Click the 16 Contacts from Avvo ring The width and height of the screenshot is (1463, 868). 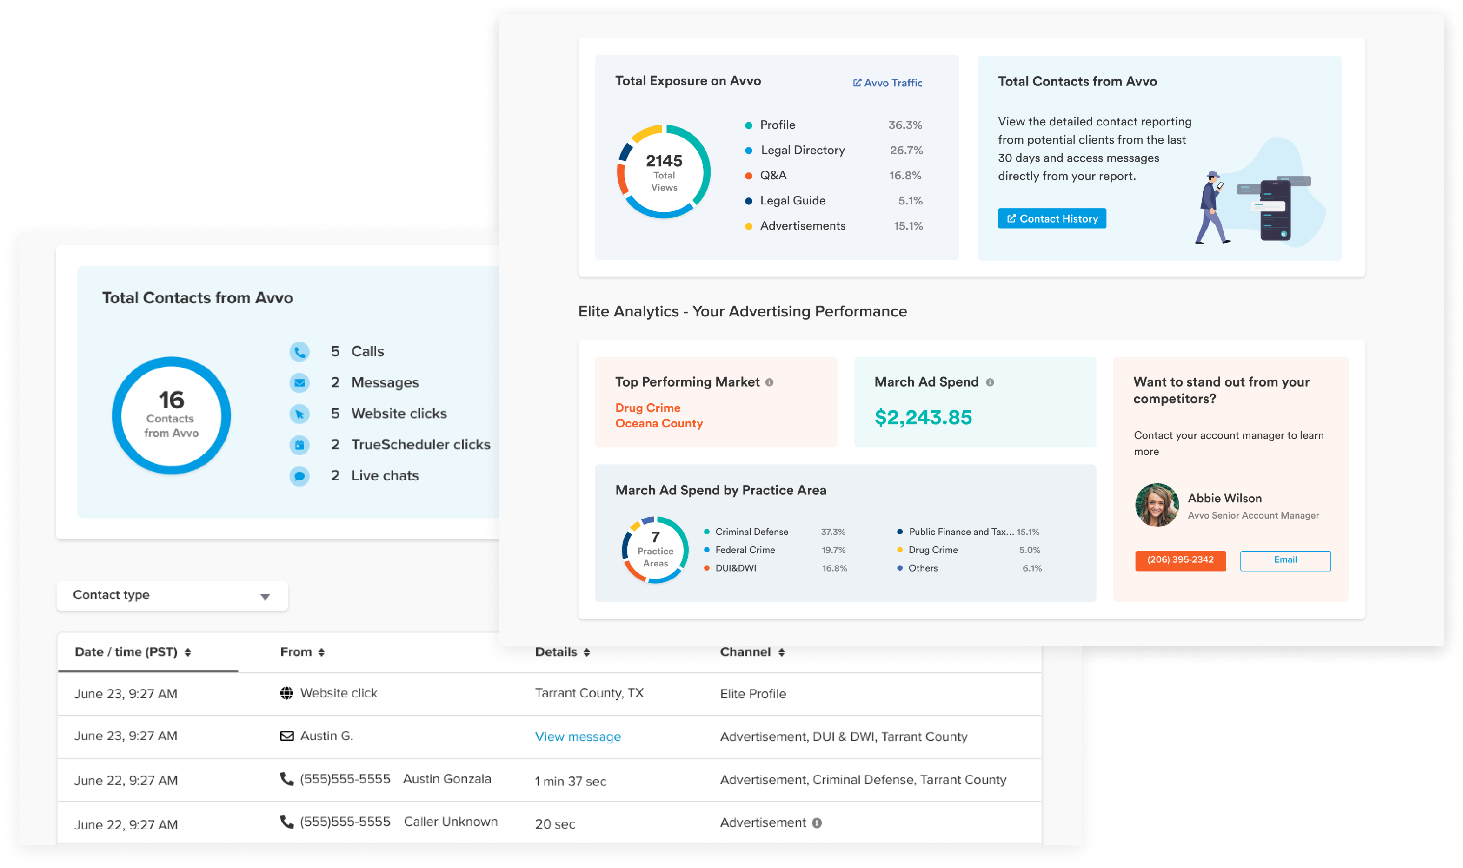(x=171, y=415)
